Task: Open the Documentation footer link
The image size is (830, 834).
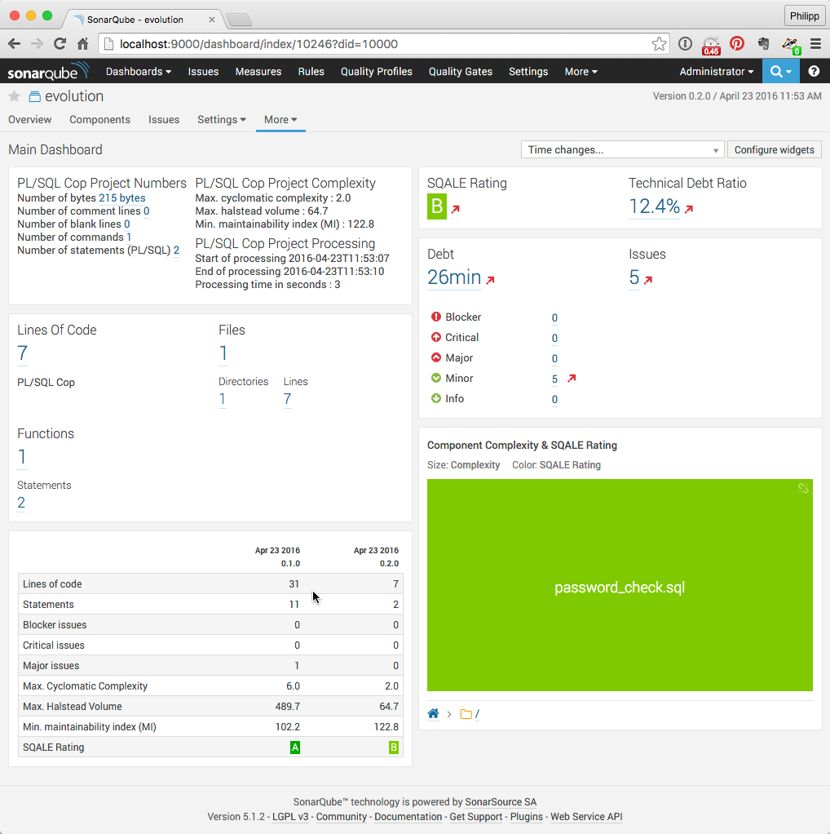Action: [x=408, y=817]
